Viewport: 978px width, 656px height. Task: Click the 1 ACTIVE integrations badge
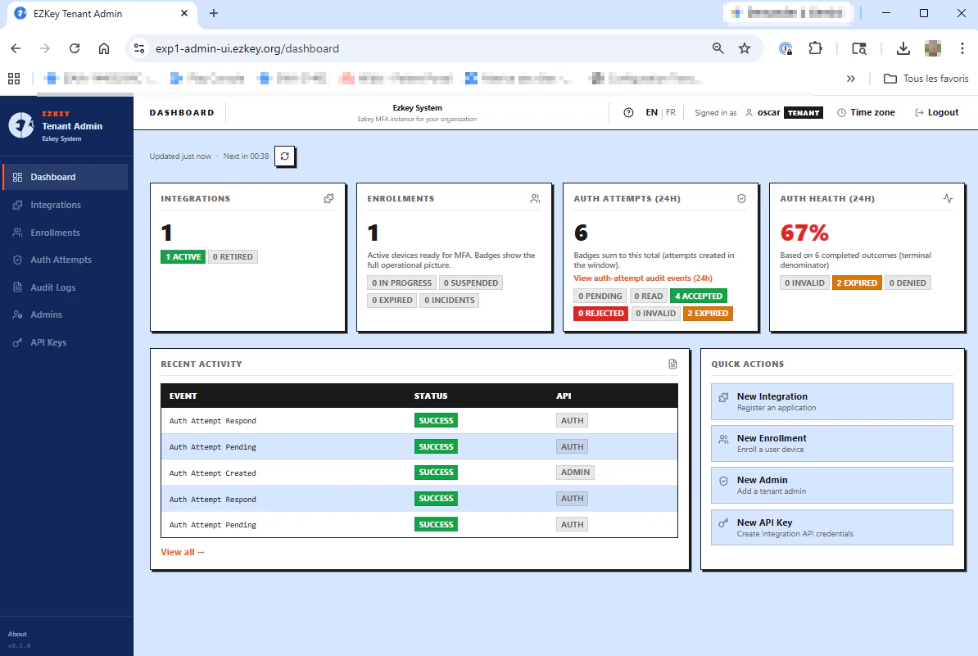point(183,257)
